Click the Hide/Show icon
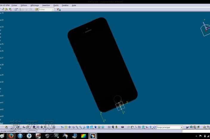 coord(99,127)
